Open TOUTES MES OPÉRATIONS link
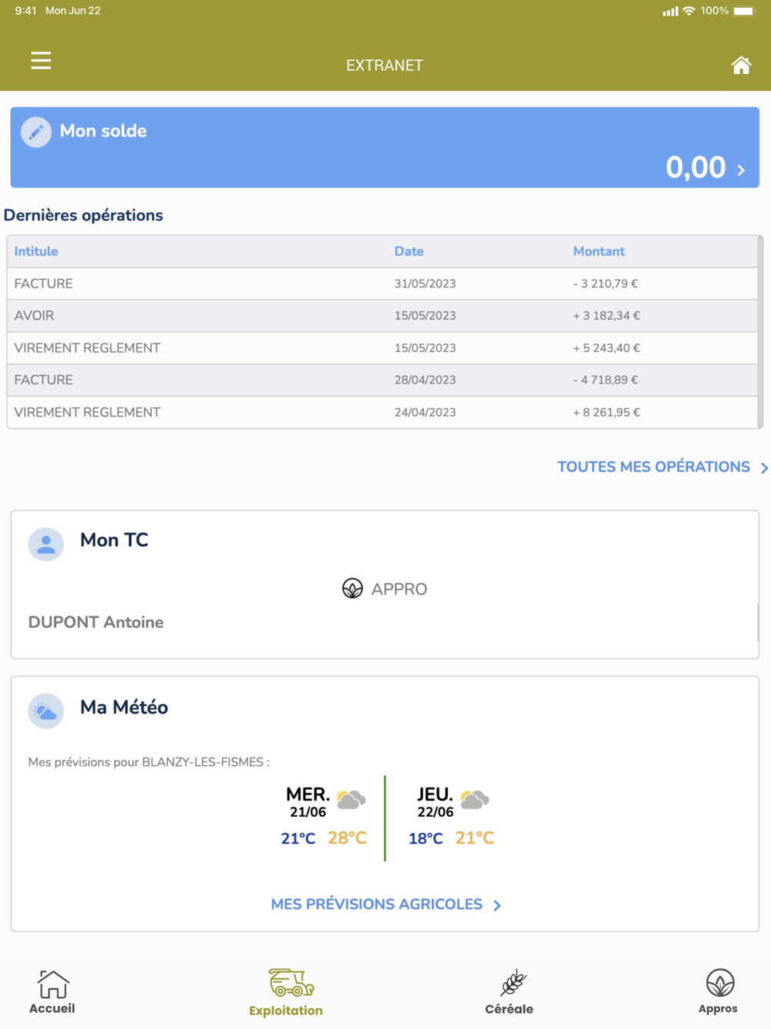Image resolution: width=771 pixels, height=1029 pixels. click(x=654, y=467)
